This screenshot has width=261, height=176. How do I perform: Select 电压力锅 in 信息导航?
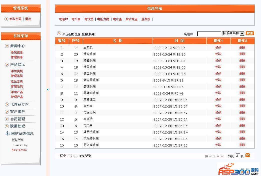pos(103,19)
